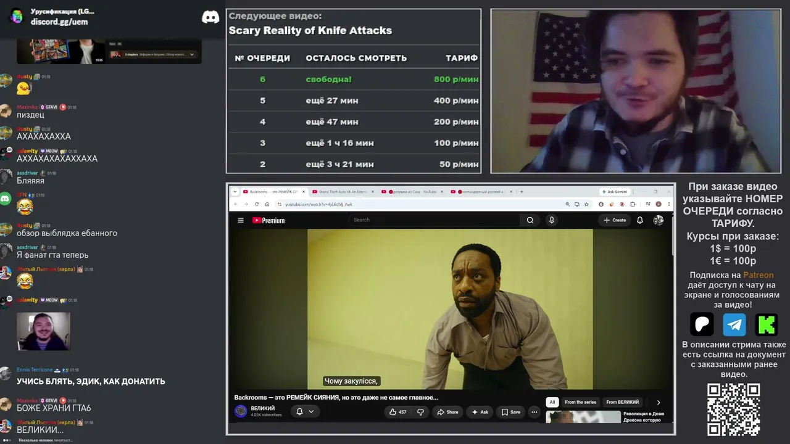Click chat message 'Я фанат гта теперь'

[52, 255]
